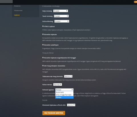Screen dimensions: 137x117
Task: Click the Közvetlen adatfolyam description text
Action: pos(71,49)
